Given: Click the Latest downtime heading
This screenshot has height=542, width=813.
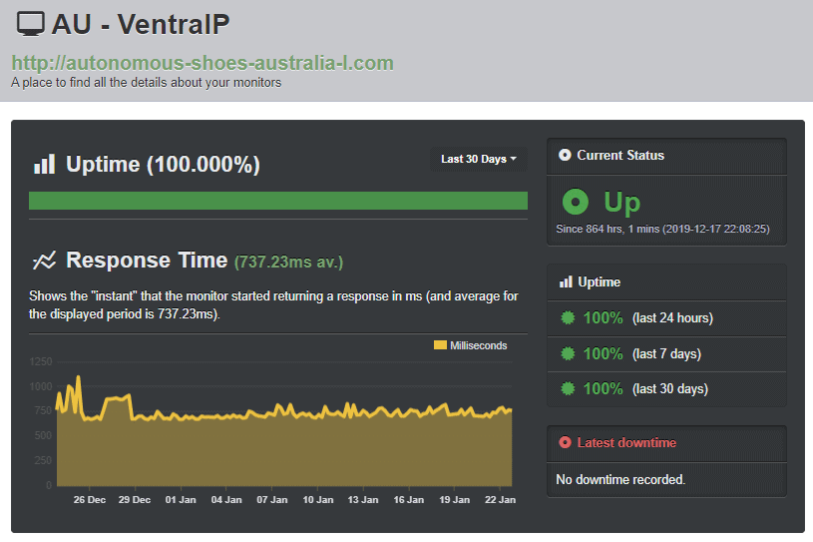Looking at the screenshot, I should point(626,442).
